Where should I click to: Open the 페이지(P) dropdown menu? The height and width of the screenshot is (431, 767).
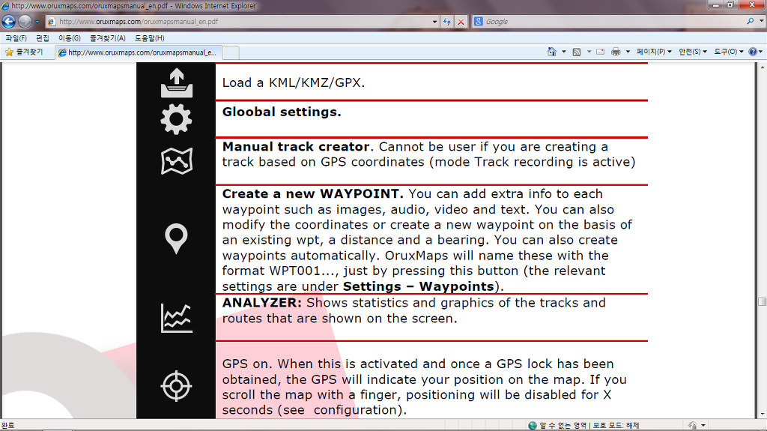pos(654,52)
